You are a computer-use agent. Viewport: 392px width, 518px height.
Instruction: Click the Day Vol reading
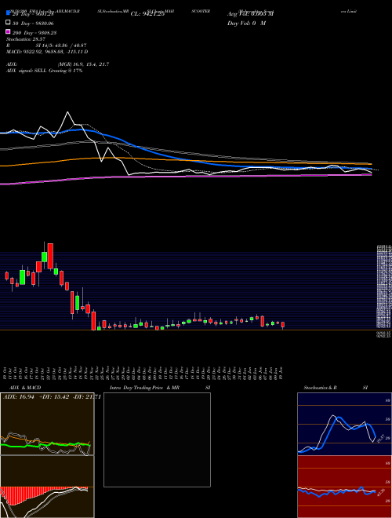[246, 23]
